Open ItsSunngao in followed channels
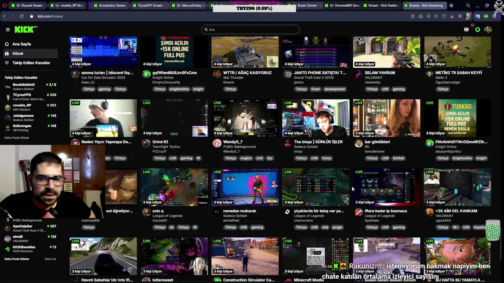504x283 pixels. 31,128
